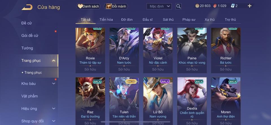Select the Tiến hóa filter tab
This screenshot has height=125, width=271.
click(106, 20)
